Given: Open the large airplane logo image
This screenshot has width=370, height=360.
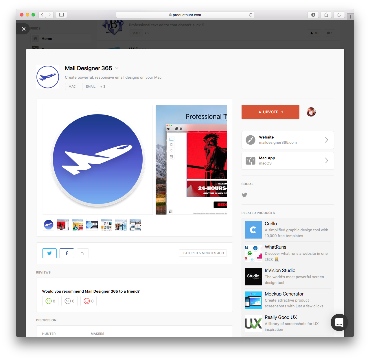Looking at the screenshot, I should coord(98,160).
